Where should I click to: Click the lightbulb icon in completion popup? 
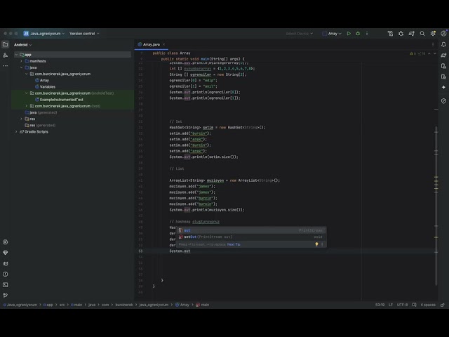tap(316, 244)
